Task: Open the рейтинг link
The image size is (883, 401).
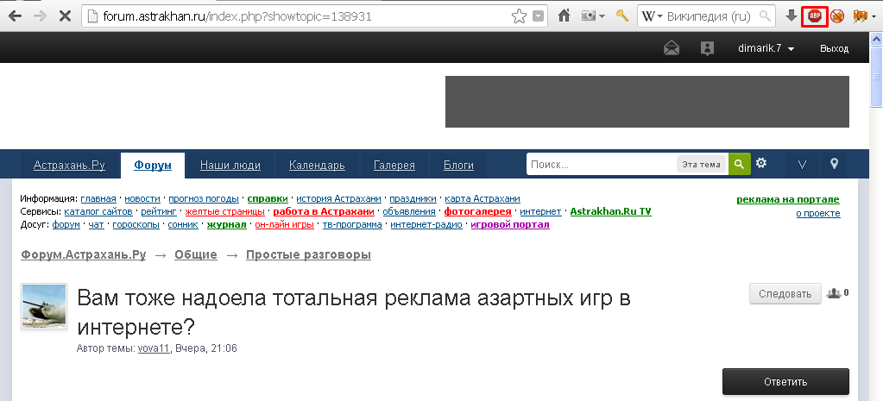Action: [x=159, y=211]
